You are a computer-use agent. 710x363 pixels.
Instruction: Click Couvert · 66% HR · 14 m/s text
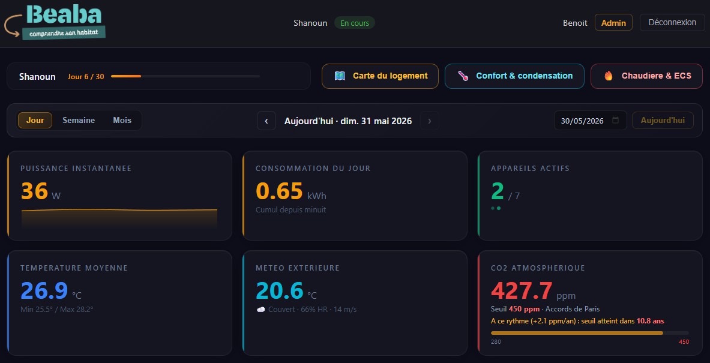tap(313, 310)
